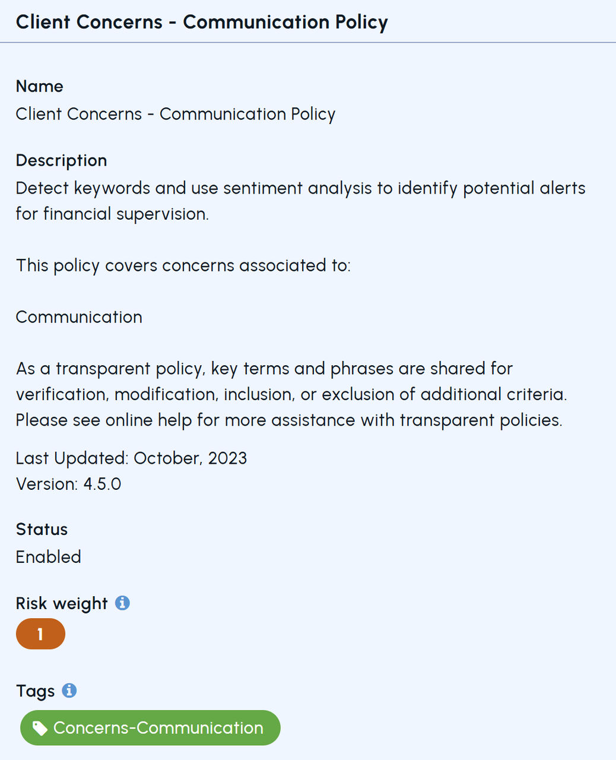The width and height of the screenshot is (616, 760).
Task: Click the sentiment analysis description text
Action: click(300, 201)
